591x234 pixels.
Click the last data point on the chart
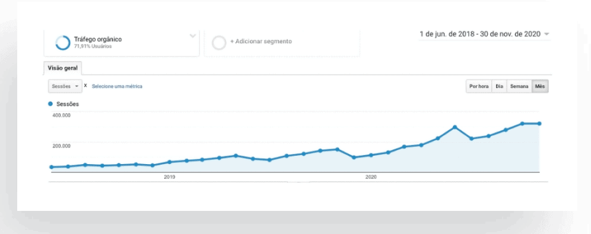(x=539, y=123)
